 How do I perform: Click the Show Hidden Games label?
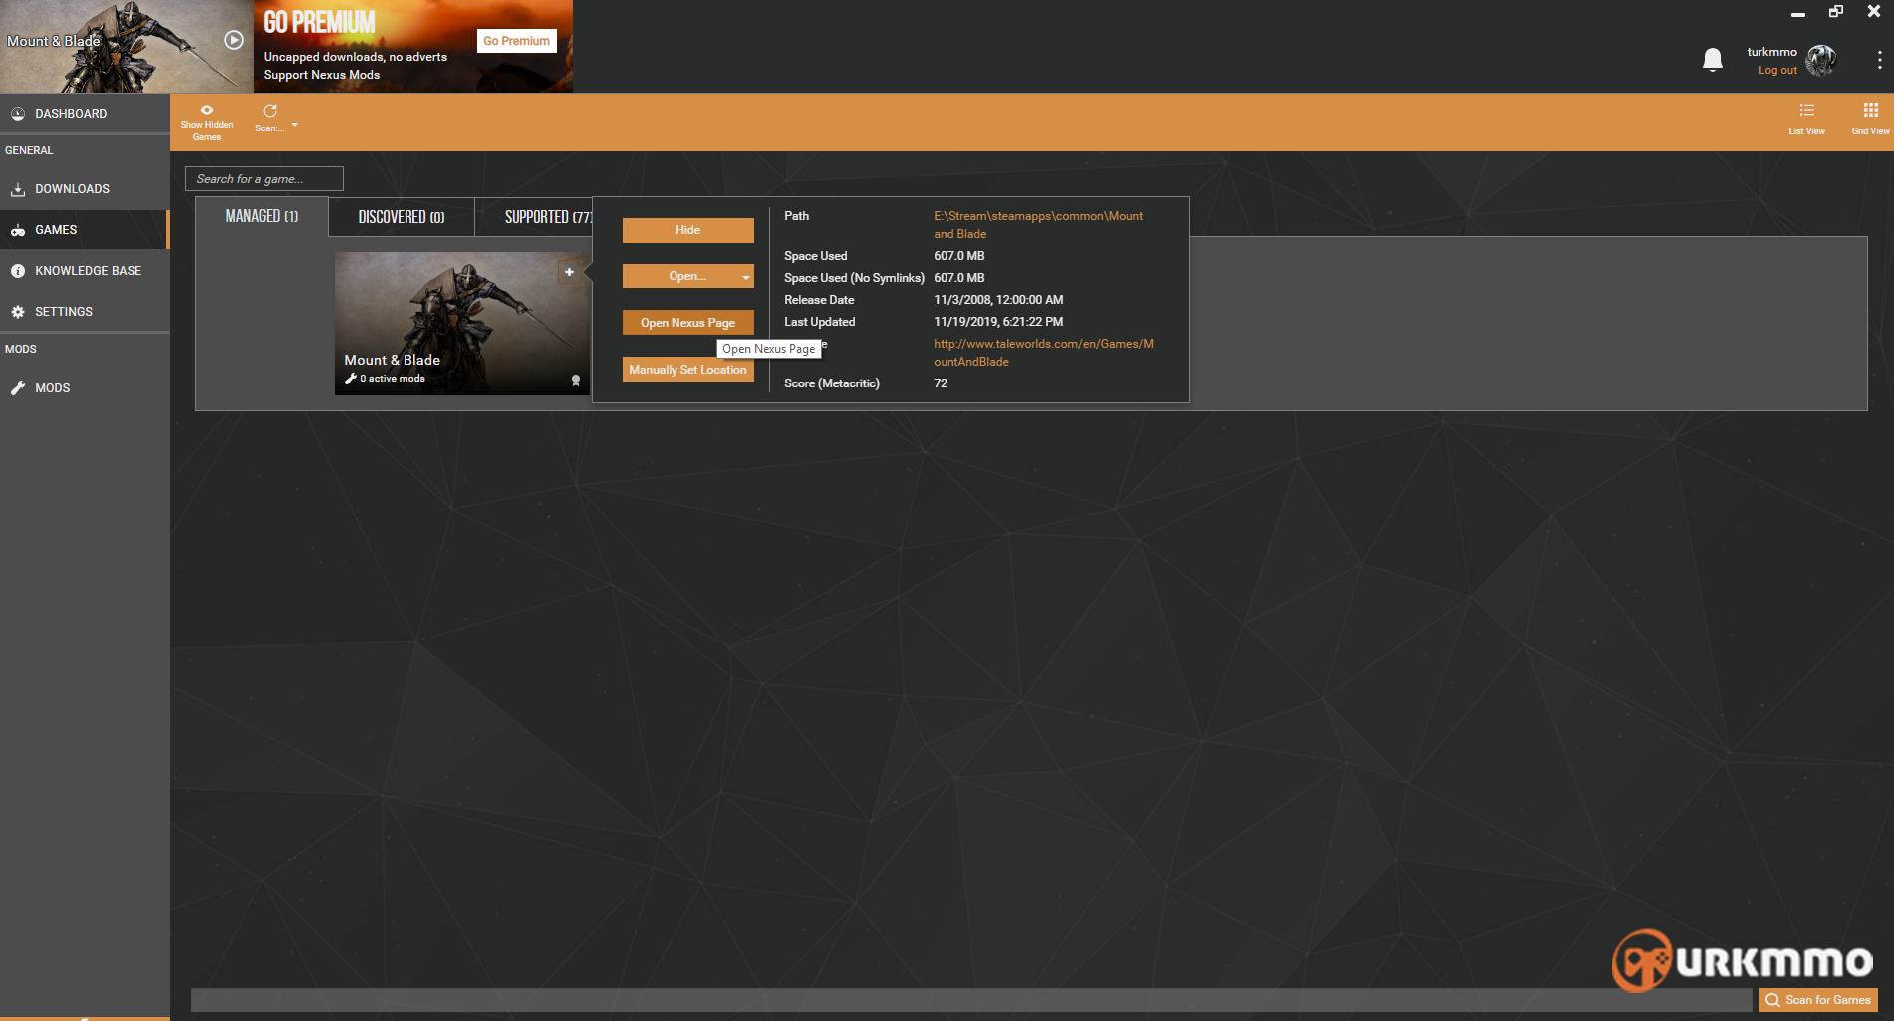(207, 130)
